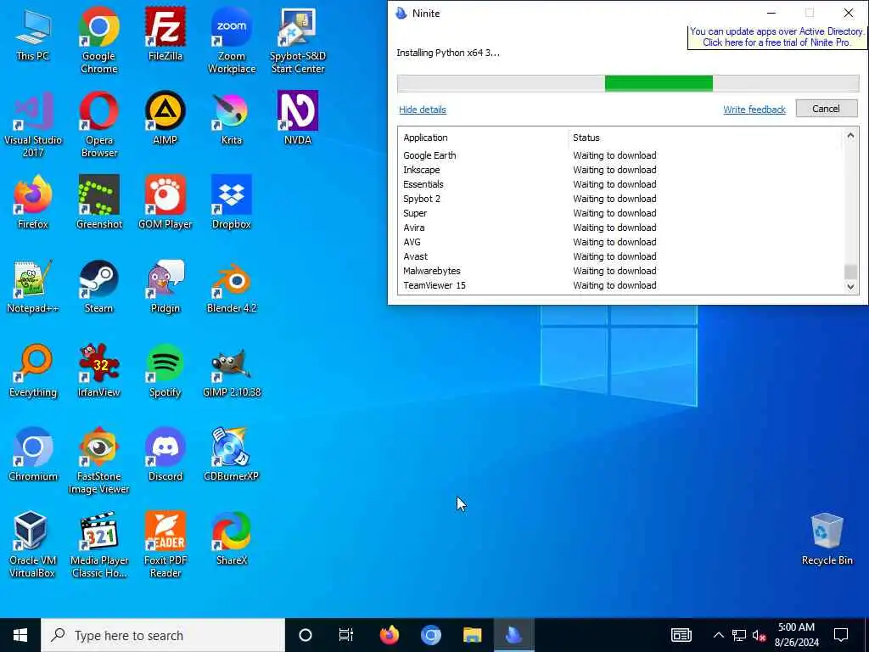This screenshot has width=869, height=652.
Task: Click the GIMP 2.10.38 desktop shortcut
Action: click(x=232, y=371)
